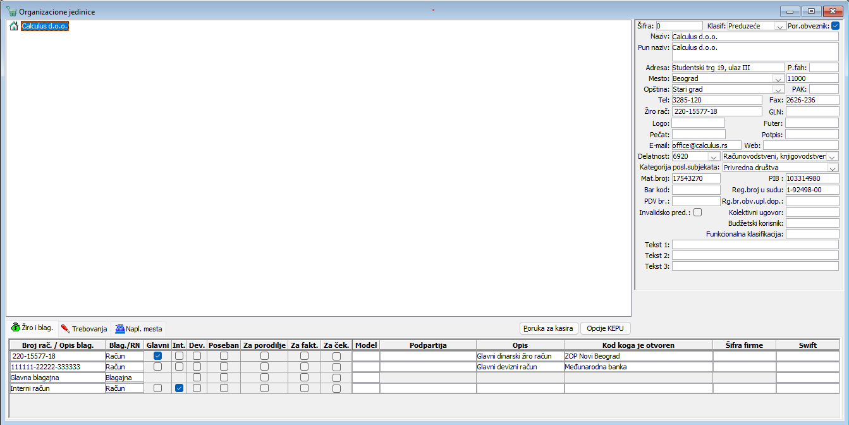
Task: Switch to the Trebovanja tab
Action: (x=85, y=329)
